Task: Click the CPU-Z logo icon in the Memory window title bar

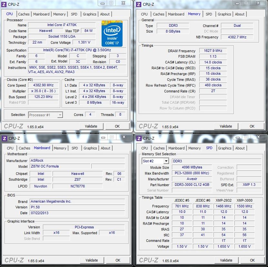Action: pyautogui.click(x=139, y=5)
